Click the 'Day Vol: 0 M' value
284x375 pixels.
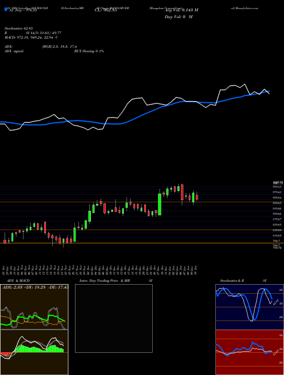pos(178,17)
